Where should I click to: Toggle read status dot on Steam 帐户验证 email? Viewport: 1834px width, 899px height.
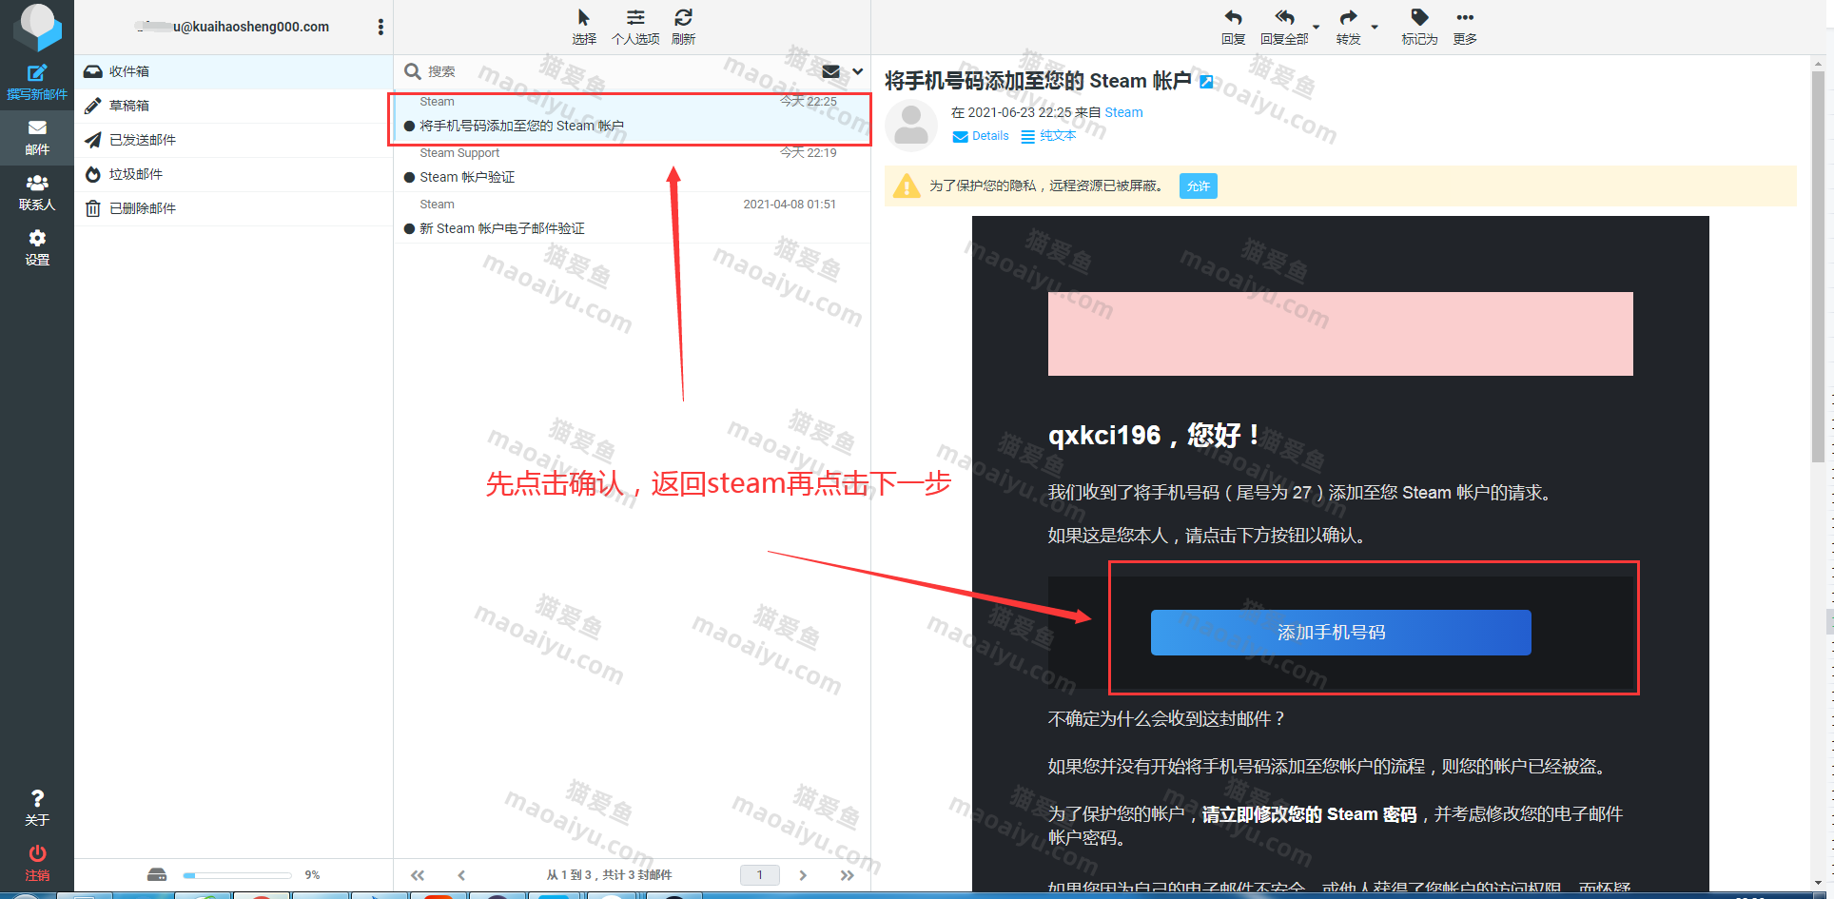pos(409,177)
